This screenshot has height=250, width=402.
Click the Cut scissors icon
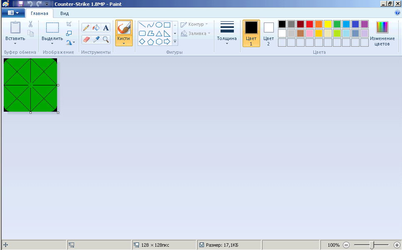30,24
